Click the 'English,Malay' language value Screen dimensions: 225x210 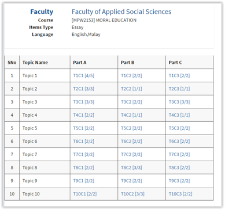(x=86, y=35)
